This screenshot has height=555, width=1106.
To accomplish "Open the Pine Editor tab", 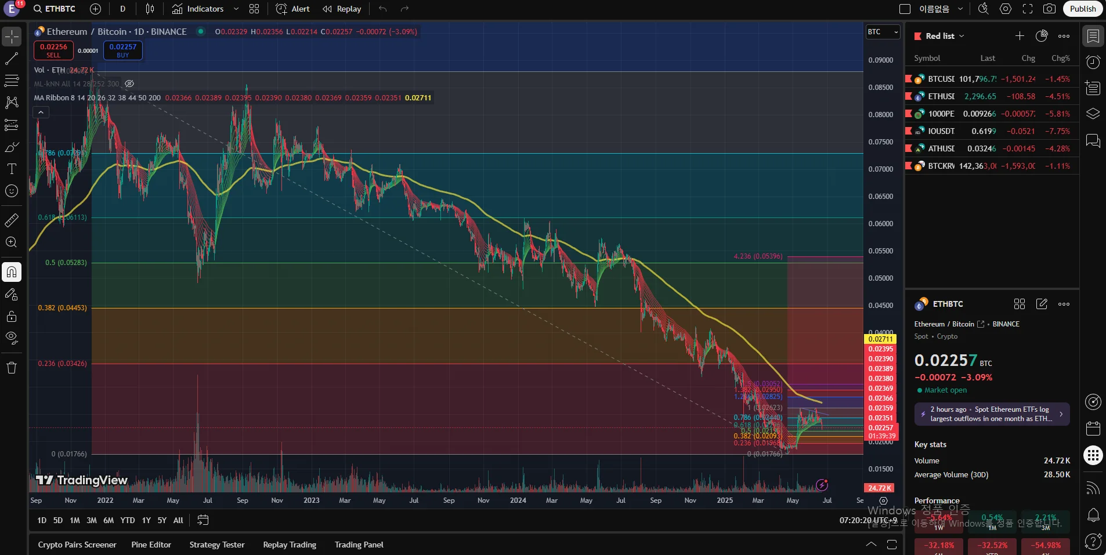I will 151,545.
